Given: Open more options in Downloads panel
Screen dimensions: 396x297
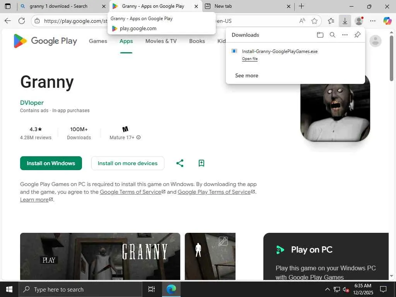Looking at the screenshot, I should (x=345, y=35).
